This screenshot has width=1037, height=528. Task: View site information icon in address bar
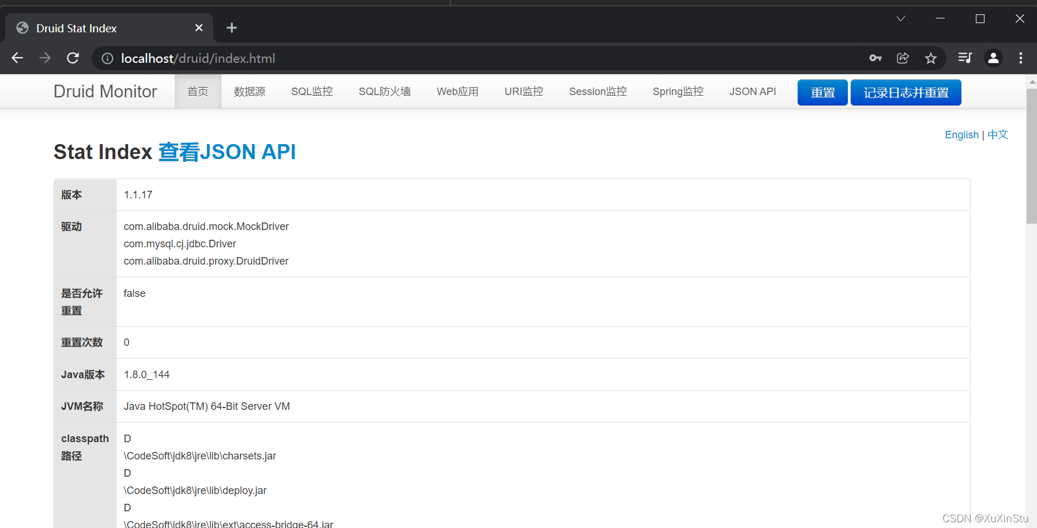[x=107, y=58]
